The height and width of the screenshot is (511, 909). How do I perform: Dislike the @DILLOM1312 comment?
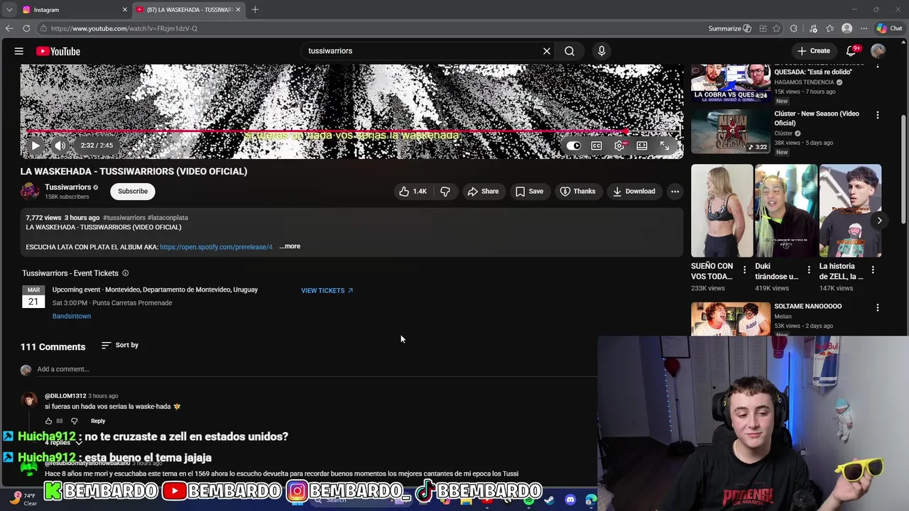click(74, 421)
